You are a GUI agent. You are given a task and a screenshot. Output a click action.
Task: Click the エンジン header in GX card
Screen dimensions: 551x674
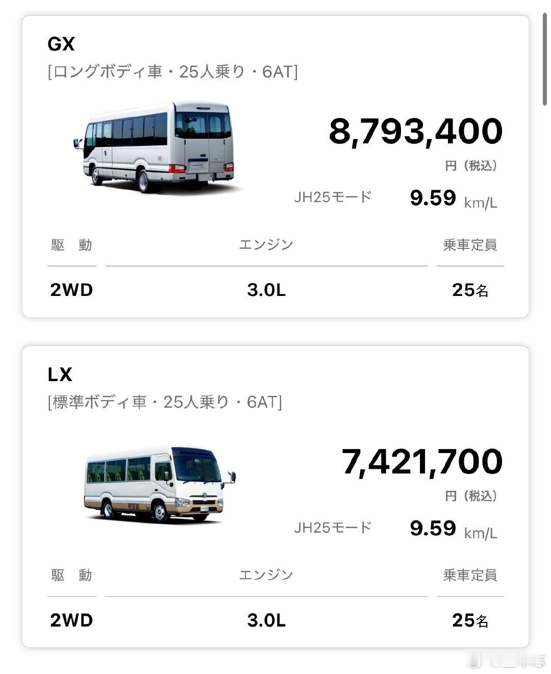(266, 245)
